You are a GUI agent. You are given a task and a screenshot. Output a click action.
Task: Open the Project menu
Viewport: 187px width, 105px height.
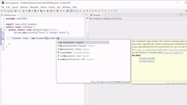coord(52,7)
